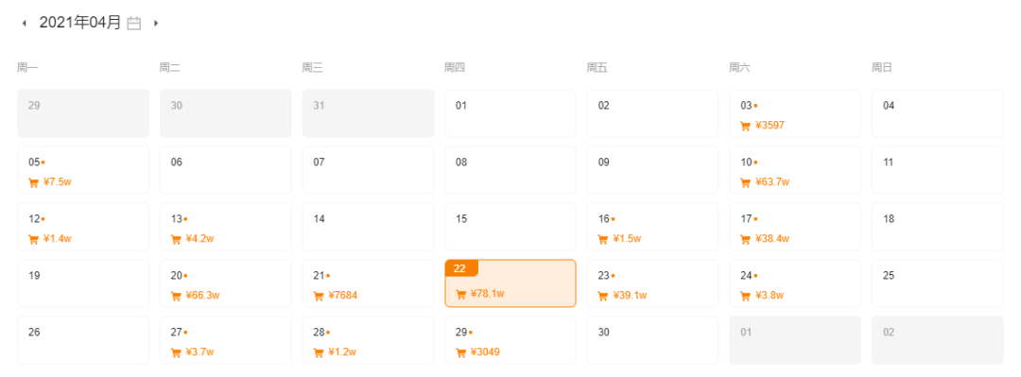This screenshot has width=1021, height=377.
Task: Select date 24 with ¥3.8w sales
Action: (x=795, y=283)
